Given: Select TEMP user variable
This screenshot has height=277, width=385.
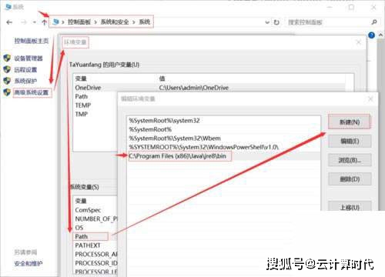Looking at the screenshot, I should (x=83, y=105).
